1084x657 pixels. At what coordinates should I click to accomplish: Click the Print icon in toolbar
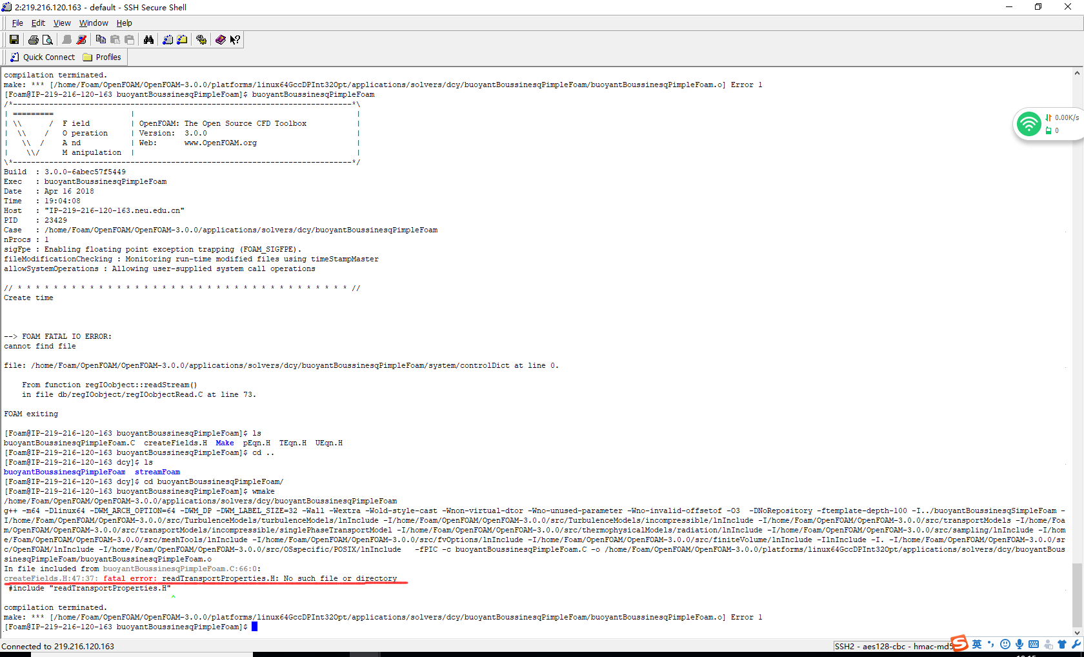pyautogui.click(x=33, y=40)
